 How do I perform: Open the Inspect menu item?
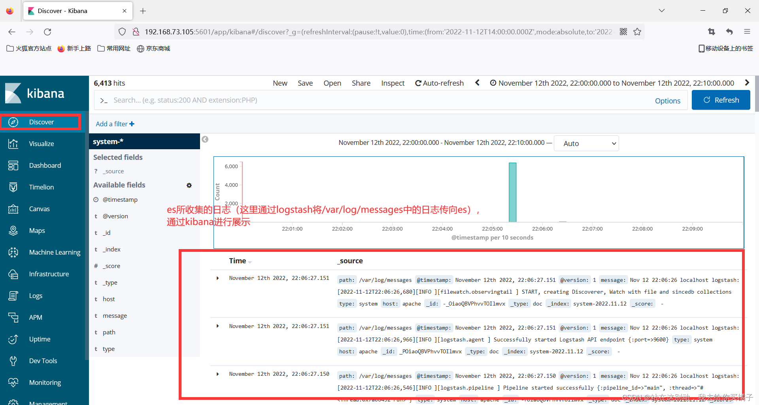click(393, 83)
